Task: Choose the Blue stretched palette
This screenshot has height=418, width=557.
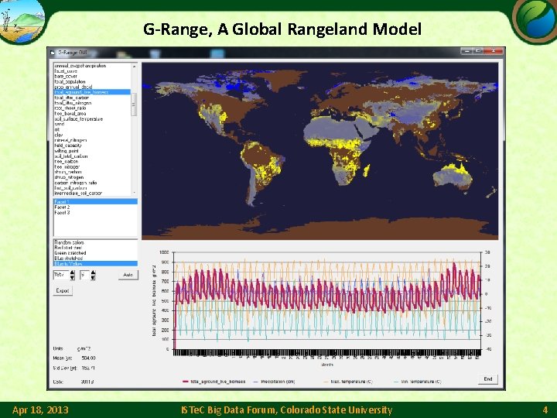Action: pos(69,259)
